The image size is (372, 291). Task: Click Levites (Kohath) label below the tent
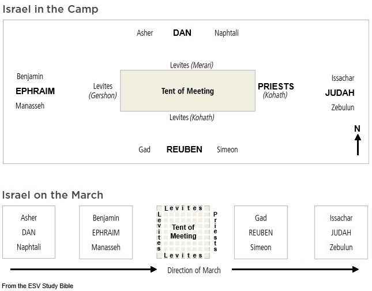tap(191, 118)
